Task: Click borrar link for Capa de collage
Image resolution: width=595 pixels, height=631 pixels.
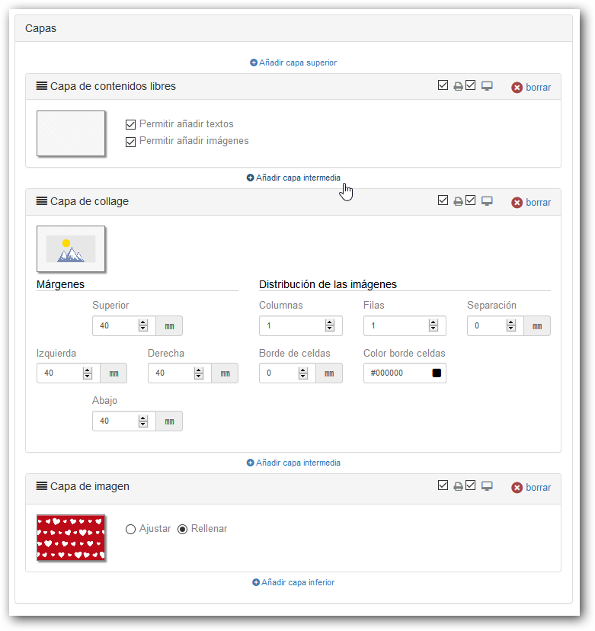Action: pyautogui.click(x=539, y=203)
